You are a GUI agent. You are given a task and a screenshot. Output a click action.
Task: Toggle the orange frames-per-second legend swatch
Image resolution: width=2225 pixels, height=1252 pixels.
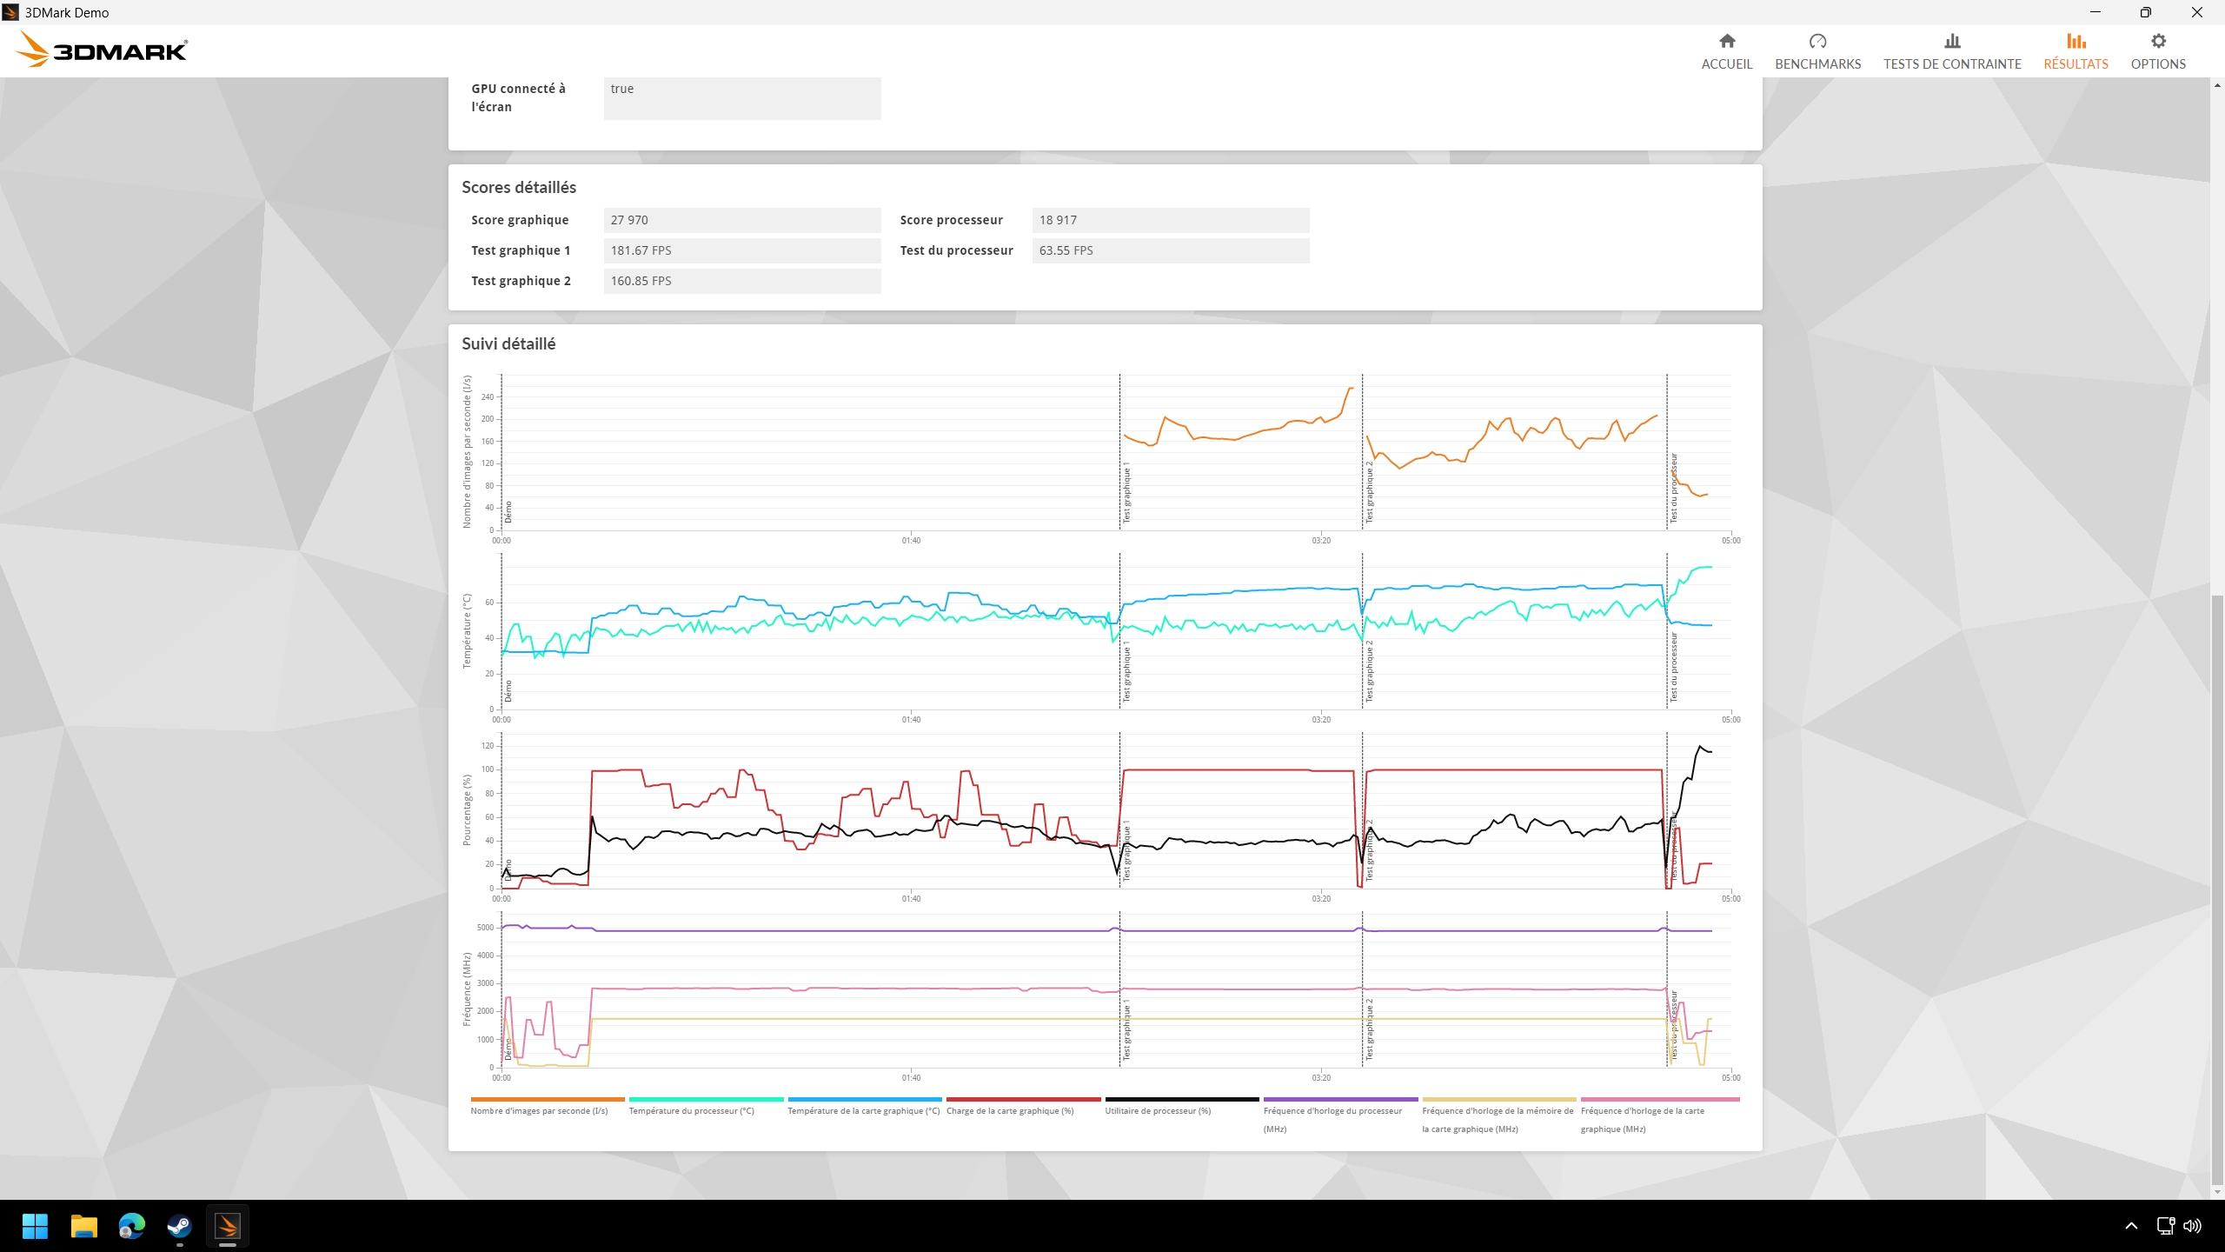click(548, 1100)
